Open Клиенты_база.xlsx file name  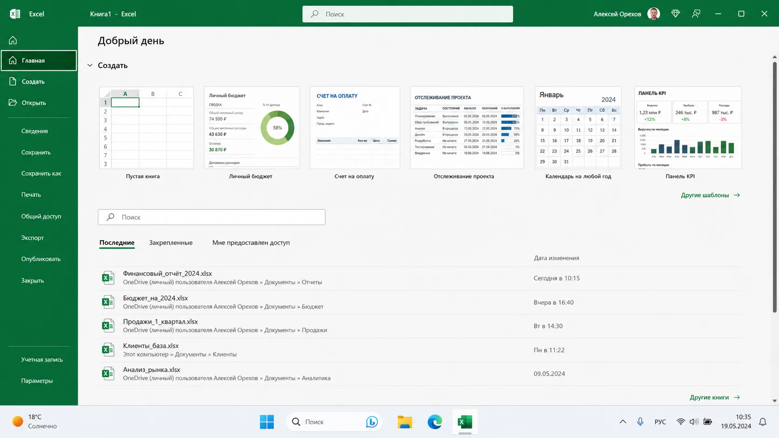point(151,346)
